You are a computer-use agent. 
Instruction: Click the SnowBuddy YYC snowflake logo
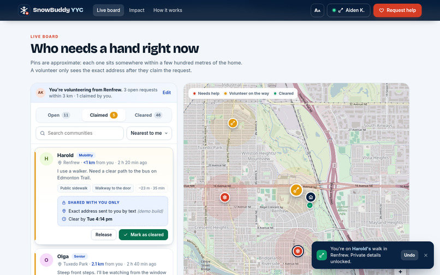(24, 10)
